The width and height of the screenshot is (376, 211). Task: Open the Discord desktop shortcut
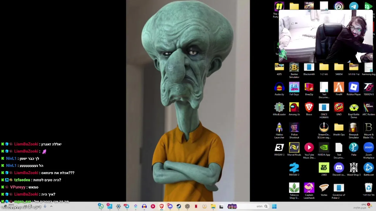pyautogui.click(x=339, y=169)
